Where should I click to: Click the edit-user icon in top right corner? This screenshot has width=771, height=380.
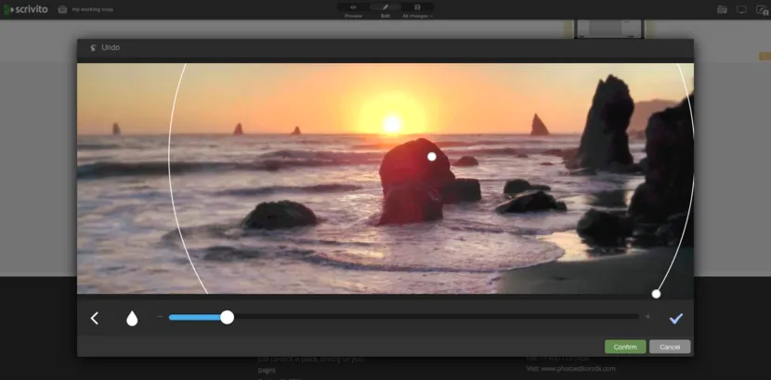point(762,10)
